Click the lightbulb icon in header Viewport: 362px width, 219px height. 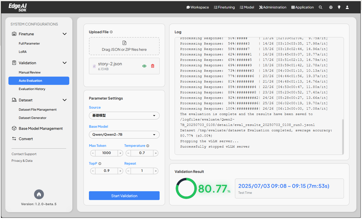(339, 7)
